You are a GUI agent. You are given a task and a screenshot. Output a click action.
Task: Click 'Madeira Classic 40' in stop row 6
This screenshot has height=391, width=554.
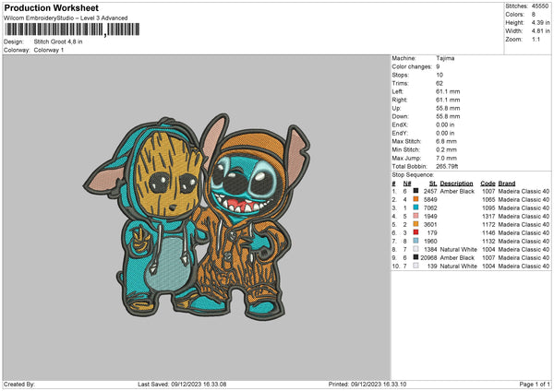[x=524, y=233]
